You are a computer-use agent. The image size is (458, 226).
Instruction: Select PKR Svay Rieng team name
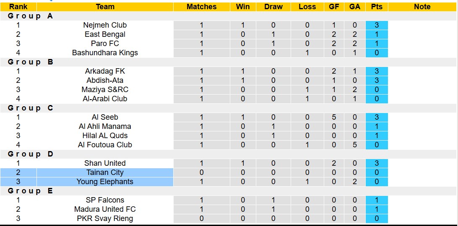(x=105, y=218)
